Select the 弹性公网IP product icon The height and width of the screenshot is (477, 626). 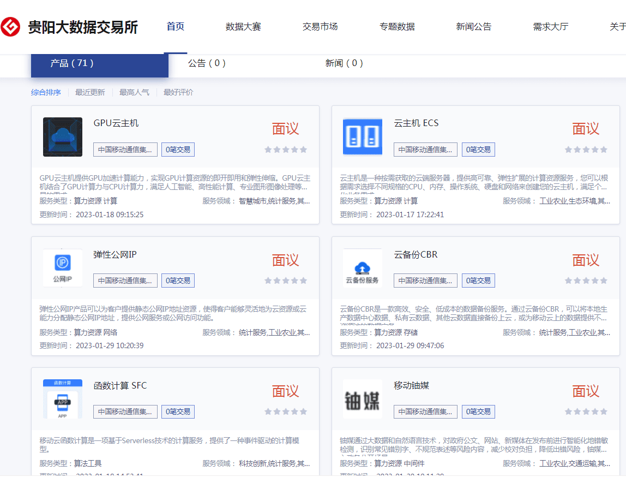pos(63,268)
